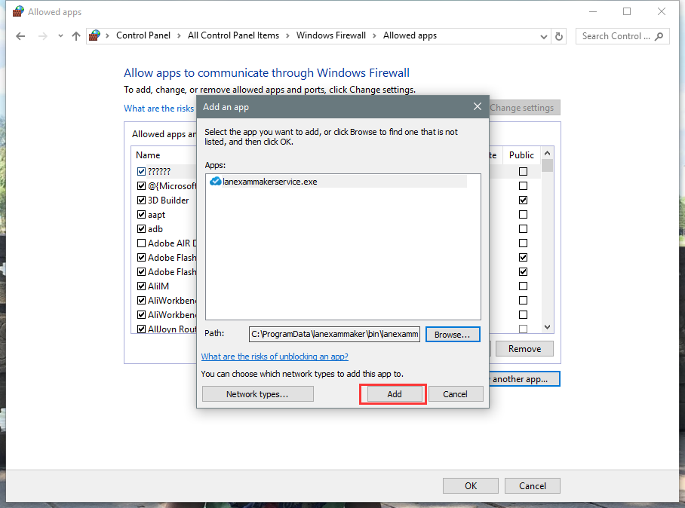Toggle the @{Microsoft app checkbox
Image resolution: width=685 pixels, height=508 pixels.
pyautogui.click(x=141, y=186)
